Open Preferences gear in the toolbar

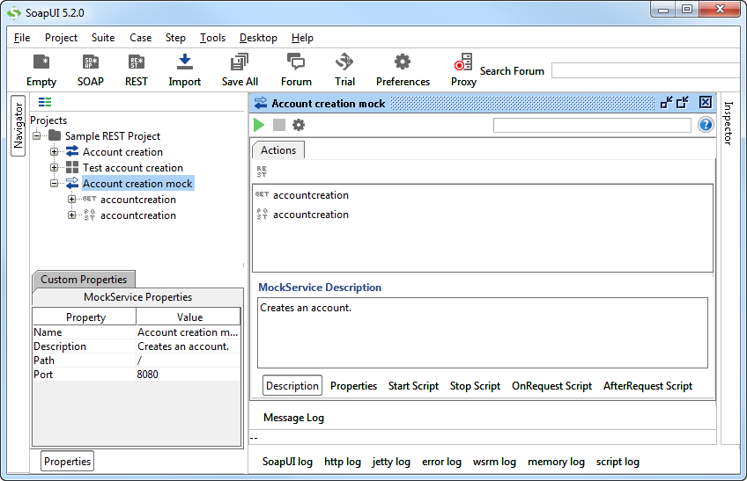tap(403, 62)
